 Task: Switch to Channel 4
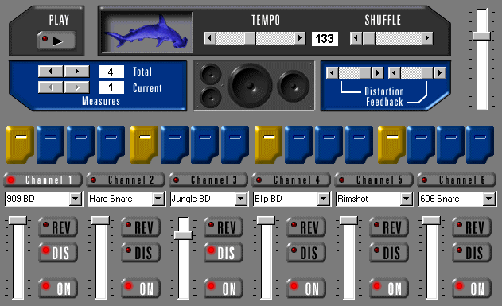(x=291, y=180)
